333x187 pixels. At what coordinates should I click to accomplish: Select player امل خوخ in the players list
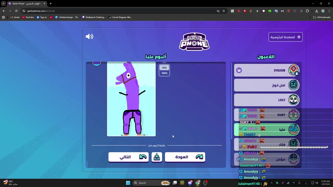pos(267,85)
